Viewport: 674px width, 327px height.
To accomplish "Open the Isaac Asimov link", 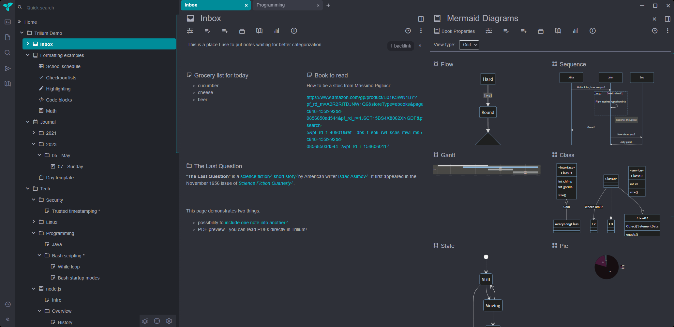I will (x=353, y=176).
